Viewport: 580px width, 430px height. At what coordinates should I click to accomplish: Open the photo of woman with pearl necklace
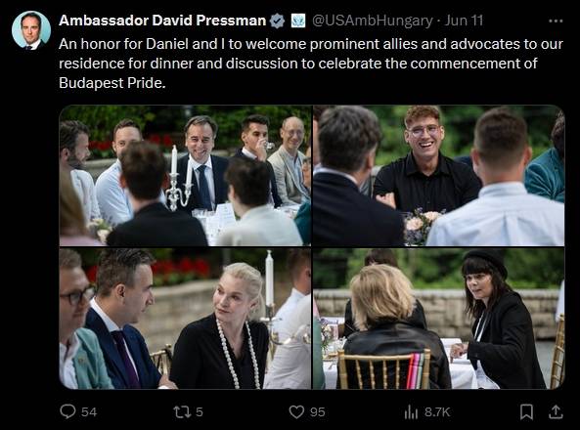tap(185, 319)
